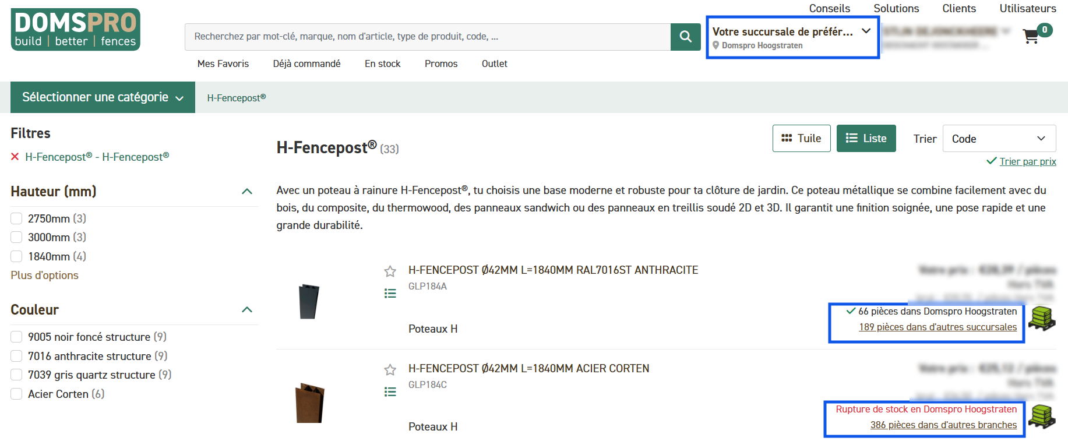Go to Mes Favoris
The width and height of the screenshot is (1068, 441).
click(223, 63)
